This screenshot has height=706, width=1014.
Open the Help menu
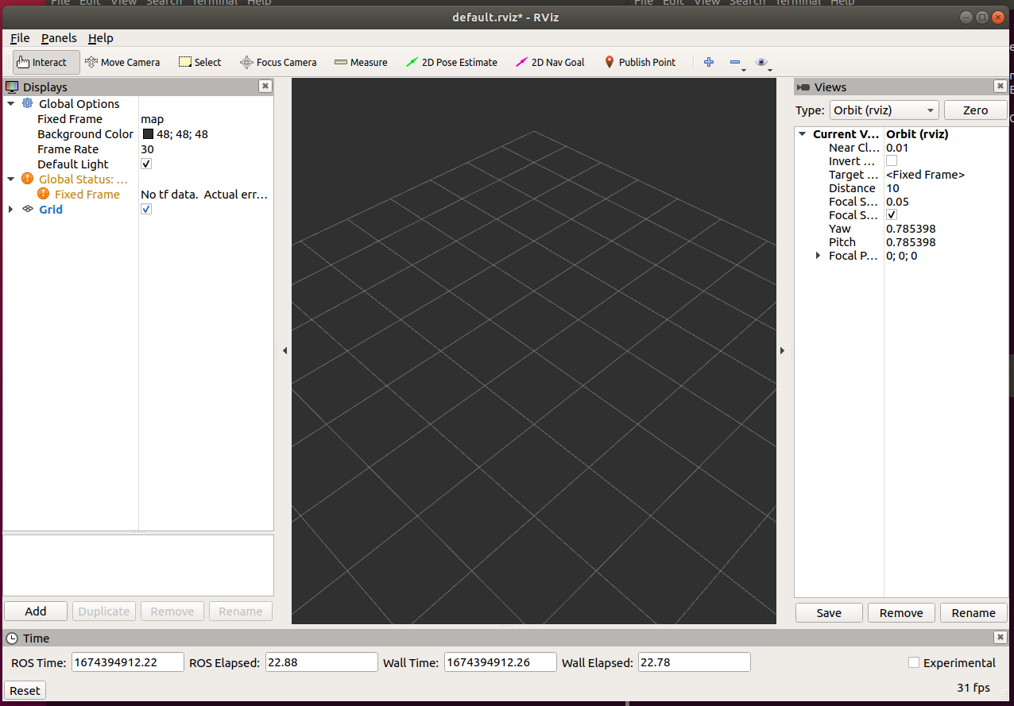101,38
